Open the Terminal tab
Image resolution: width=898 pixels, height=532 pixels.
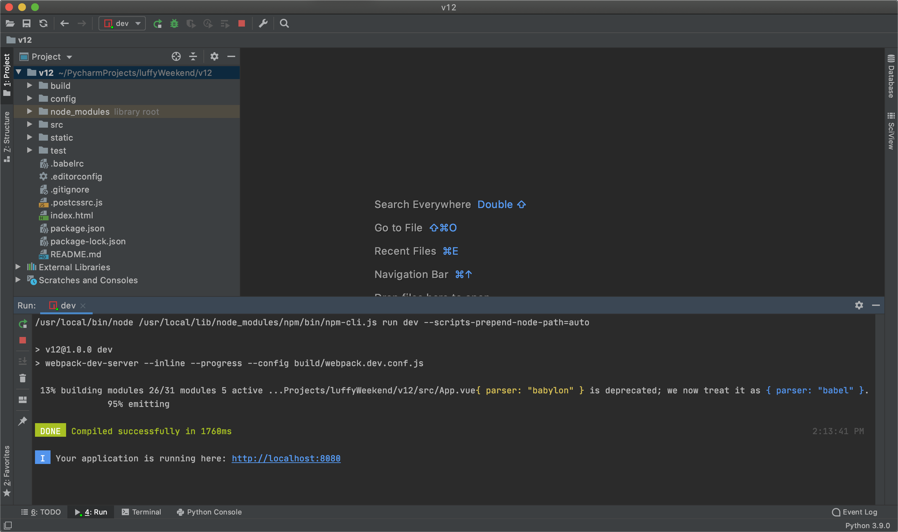coord(142,512)
